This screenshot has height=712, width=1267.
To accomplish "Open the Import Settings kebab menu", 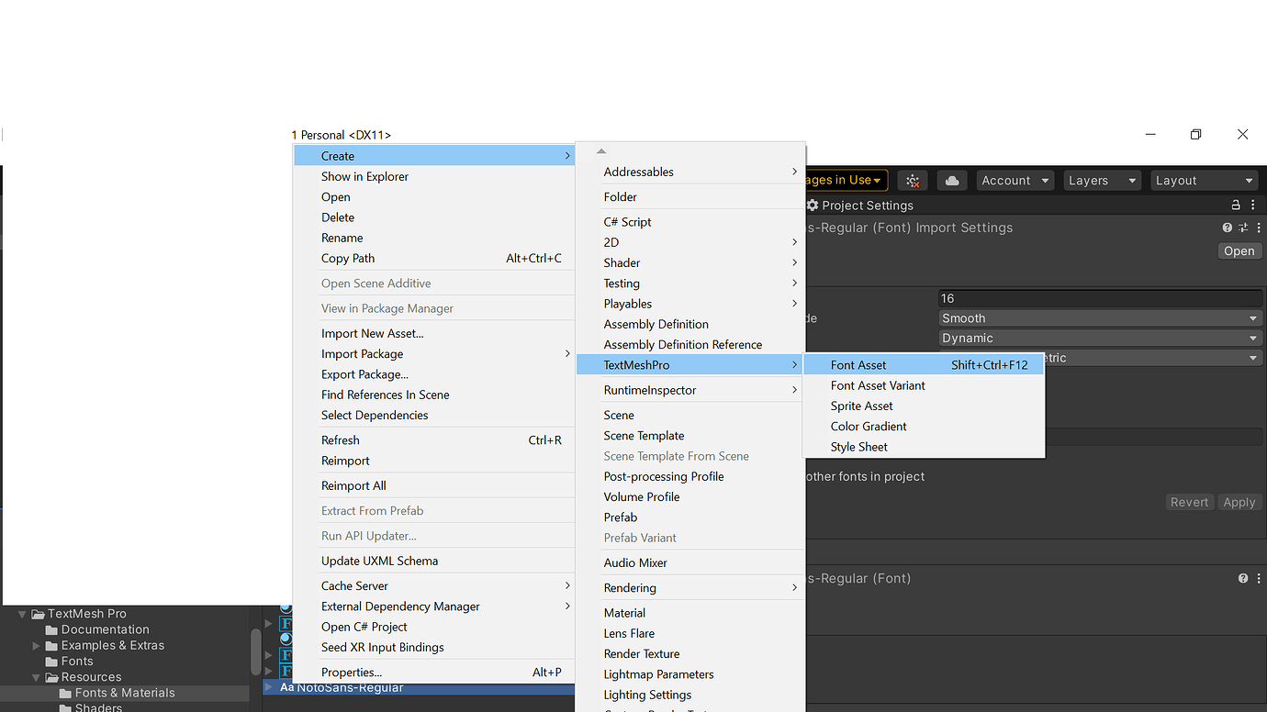I will [1258, 227].
